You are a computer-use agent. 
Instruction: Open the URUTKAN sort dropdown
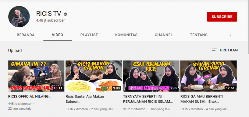coord(225,50)
